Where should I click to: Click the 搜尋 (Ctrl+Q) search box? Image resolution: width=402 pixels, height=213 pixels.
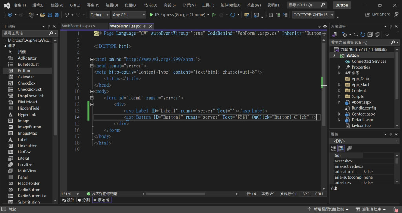[306, 5]
